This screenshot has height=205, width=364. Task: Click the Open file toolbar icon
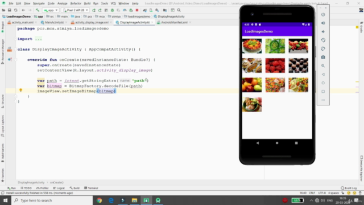click(x=3, y=10)
